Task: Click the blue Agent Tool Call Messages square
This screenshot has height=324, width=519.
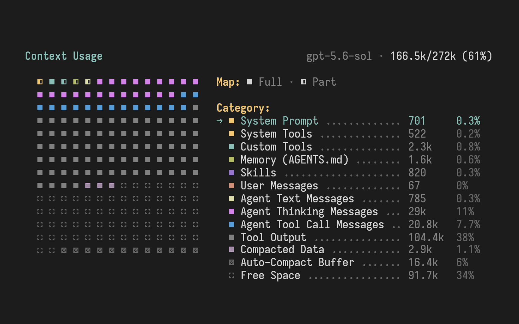Action: (x=232, y=225)
